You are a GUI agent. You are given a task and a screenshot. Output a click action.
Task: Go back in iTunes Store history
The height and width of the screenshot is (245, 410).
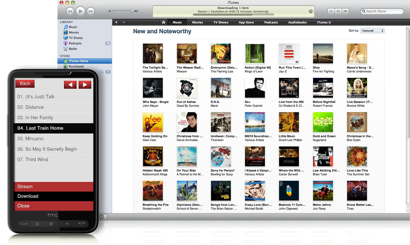(116, 22)
